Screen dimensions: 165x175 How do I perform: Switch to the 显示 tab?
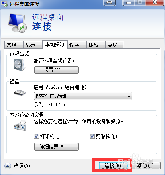tap(33, 45)
